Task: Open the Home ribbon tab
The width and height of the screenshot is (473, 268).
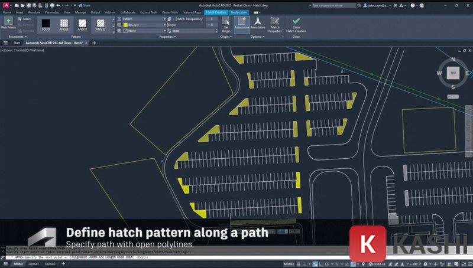Action: coord(7,12)
